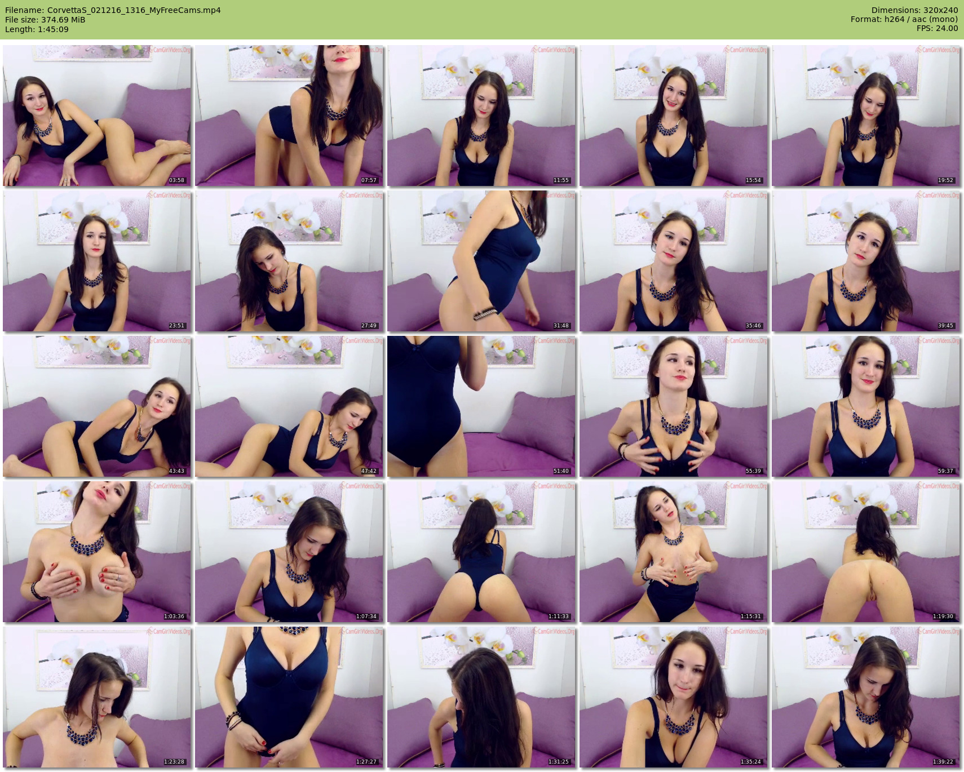Click the "Length: 1:45:09" text
The width and height of the screenshot is (964, 772).
coord(37,29)
